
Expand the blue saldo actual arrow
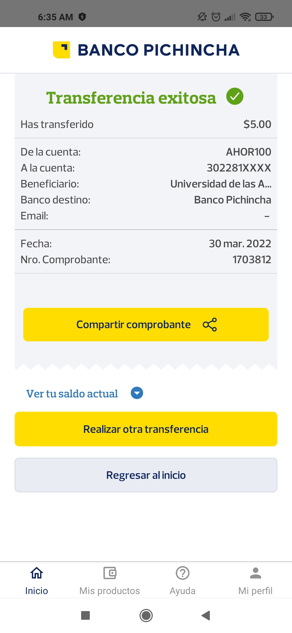click(x=137, y=393)
